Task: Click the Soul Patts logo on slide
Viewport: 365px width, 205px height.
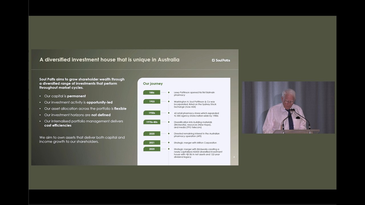Action: (x=221, y=60)
